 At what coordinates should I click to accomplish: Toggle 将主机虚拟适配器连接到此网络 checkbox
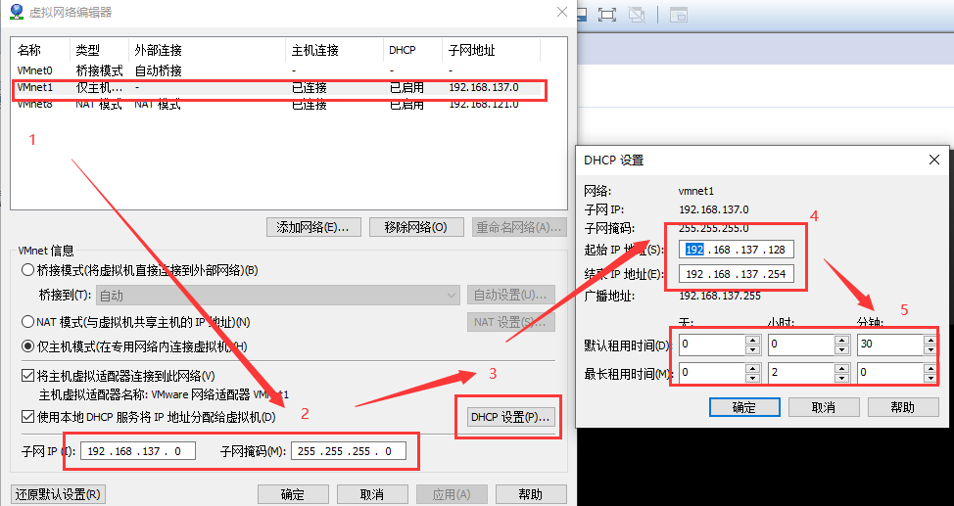(x=27, y=375)
